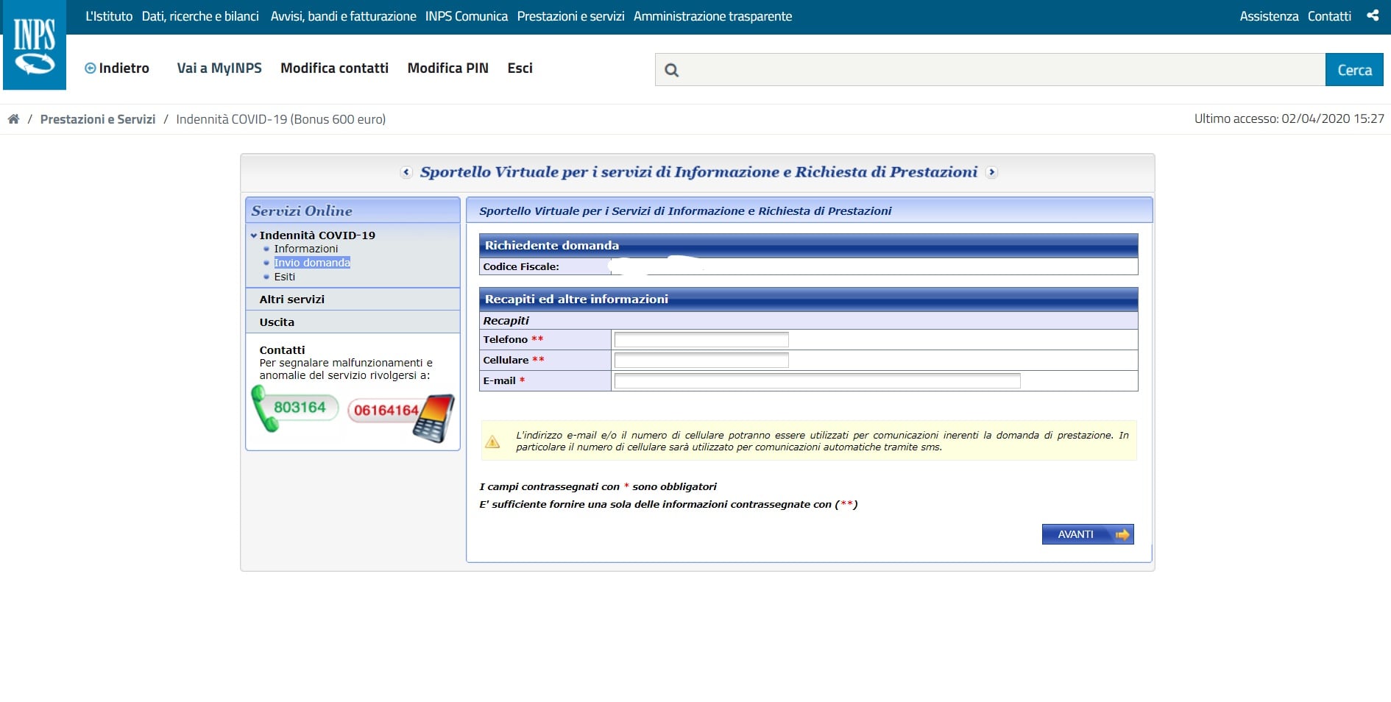Open the Altri servizi section
1391x702 pixels.
(291, 299)
